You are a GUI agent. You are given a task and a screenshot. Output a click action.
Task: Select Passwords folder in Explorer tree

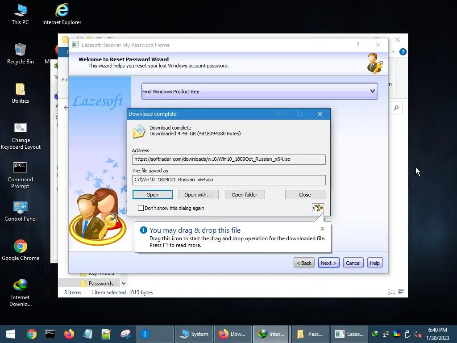tap(101, 284)
